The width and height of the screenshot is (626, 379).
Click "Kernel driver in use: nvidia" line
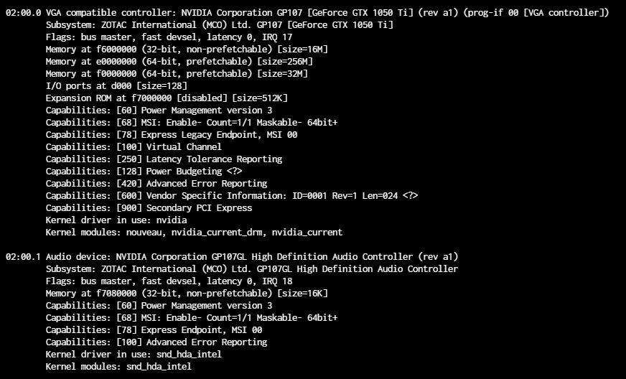pyautogui.click(x=116, y=220)
